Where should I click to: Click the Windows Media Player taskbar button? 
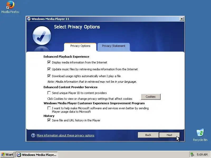click(37, 155)
